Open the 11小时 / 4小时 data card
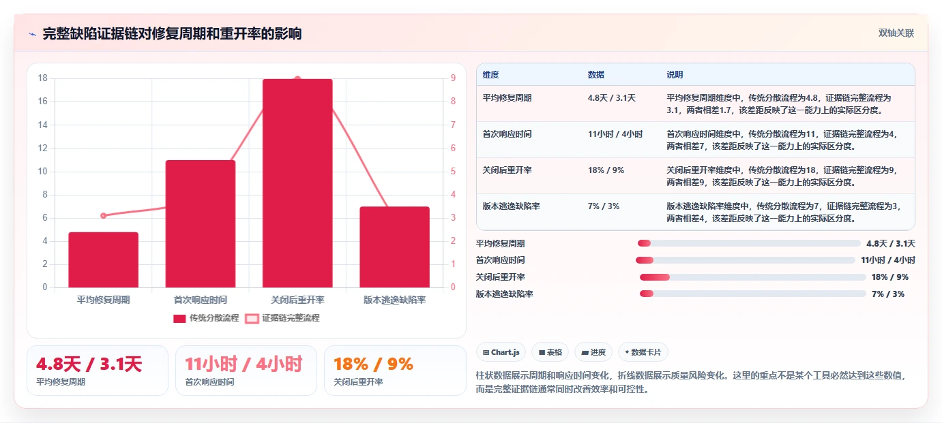942x423 pixels. pos(246,371)
